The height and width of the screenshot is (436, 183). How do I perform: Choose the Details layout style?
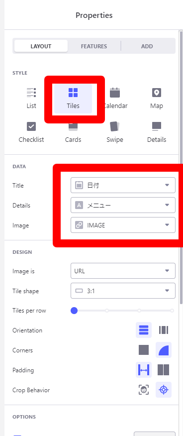[157, 132]
